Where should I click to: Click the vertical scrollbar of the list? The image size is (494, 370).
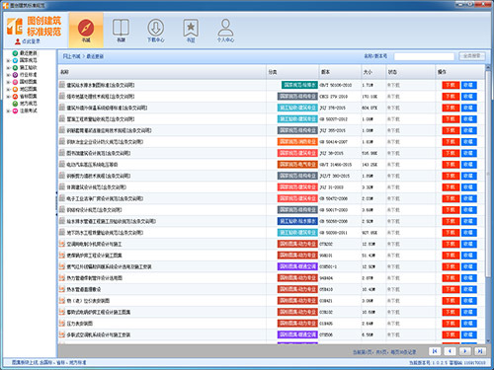tap(488, 204)
